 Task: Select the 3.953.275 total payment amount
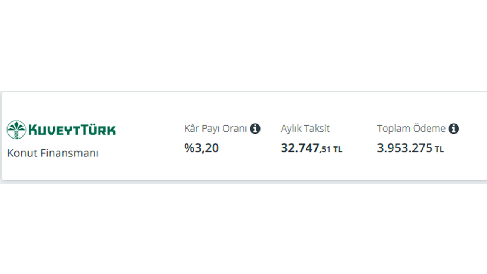[x=404, y=148]
